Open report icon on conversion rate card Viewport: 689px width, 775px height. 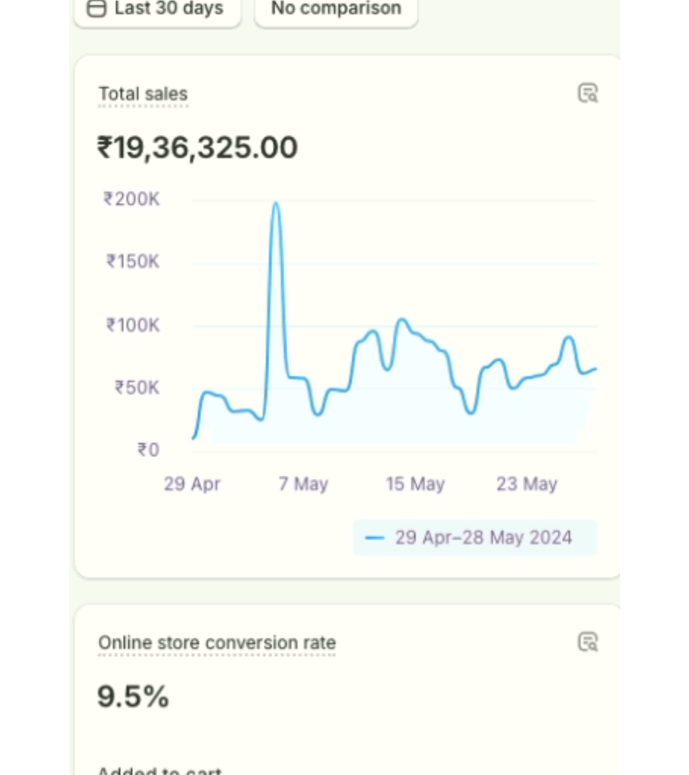[x=587, y=642]
